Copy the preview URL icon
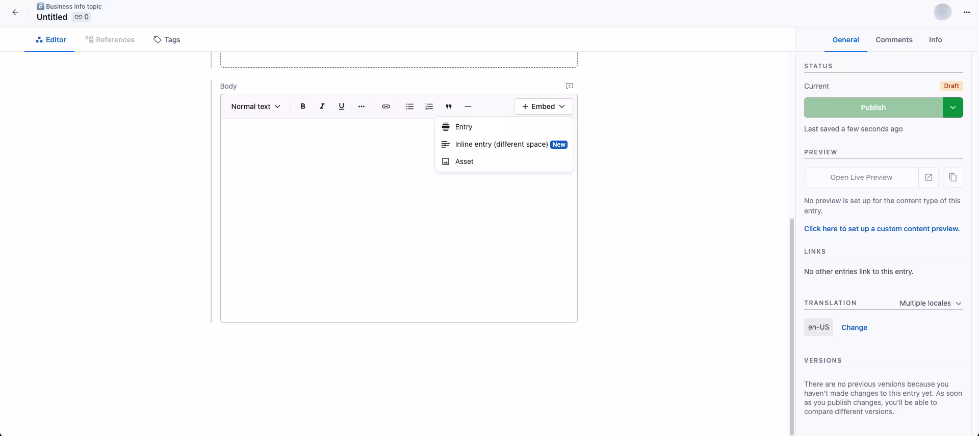 953,177
